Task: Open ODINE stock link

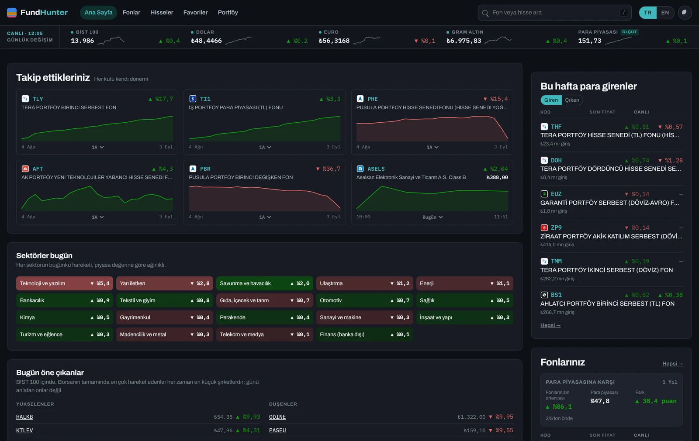Action: 277,417
